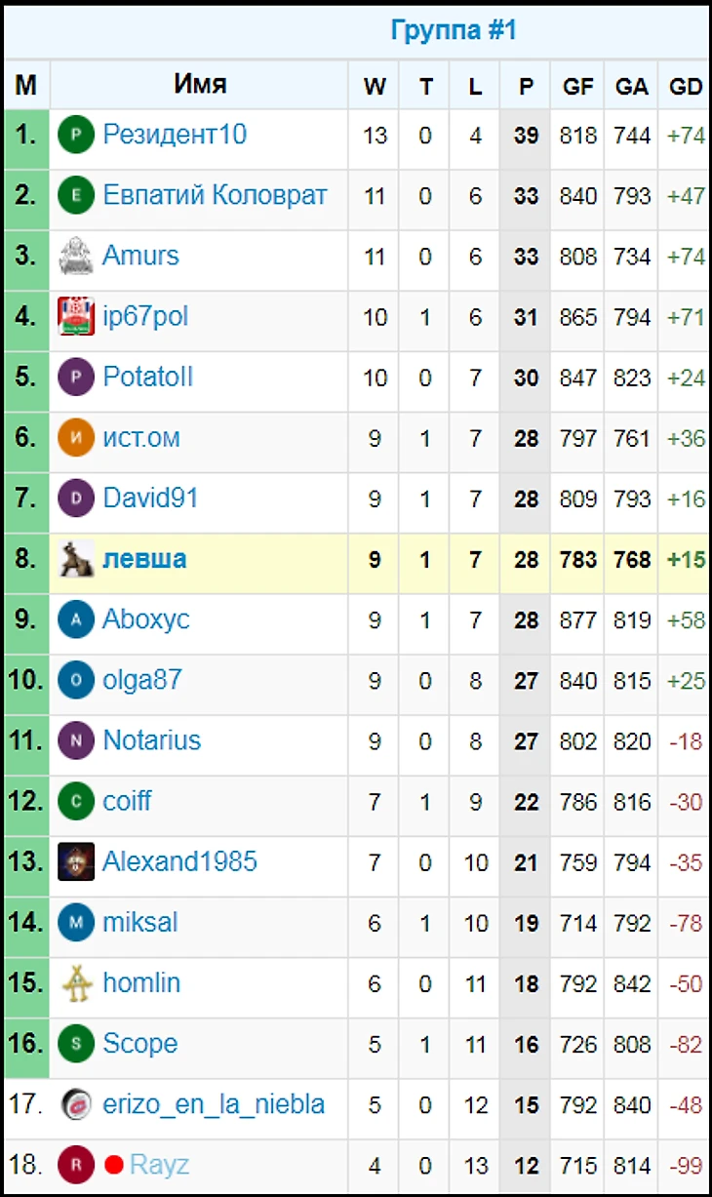Click the orange avatar of ист.ом

tap(76, 438)
